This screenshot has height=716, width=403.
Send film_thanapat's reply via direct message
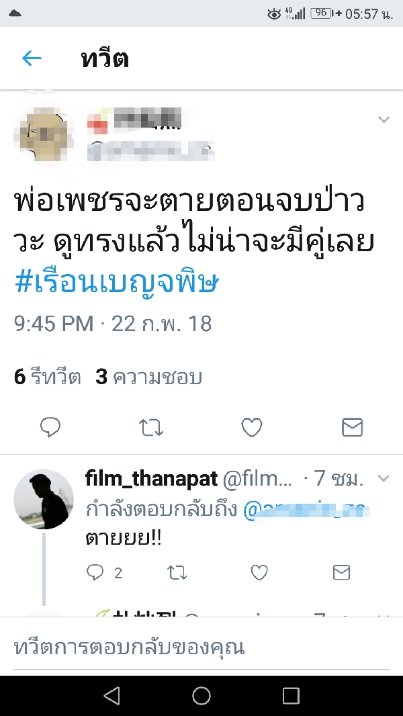point(341,572)
